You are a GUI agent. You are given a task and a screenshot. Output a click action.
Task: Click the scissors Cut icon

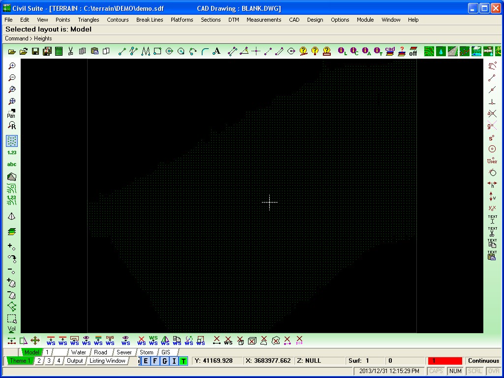[70, 51]
